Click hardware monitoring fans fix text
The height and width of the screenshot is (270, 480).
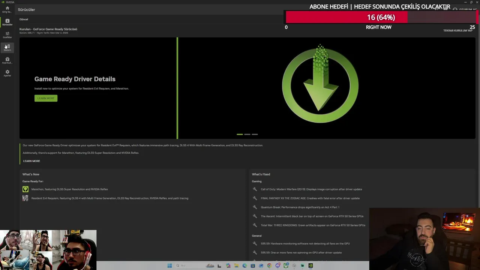coord(305,244)
